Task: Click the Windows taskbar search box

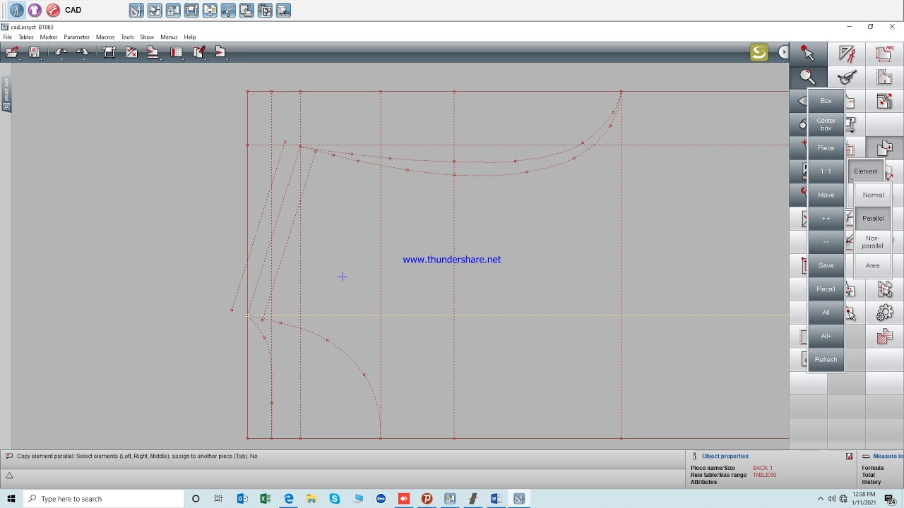Action: click(103, 499)
